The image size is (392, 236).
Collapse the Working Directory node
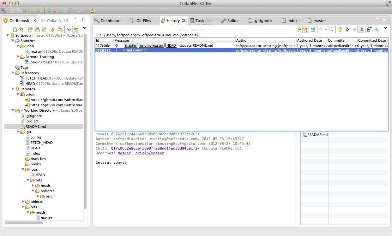click(x=13, y=110)
